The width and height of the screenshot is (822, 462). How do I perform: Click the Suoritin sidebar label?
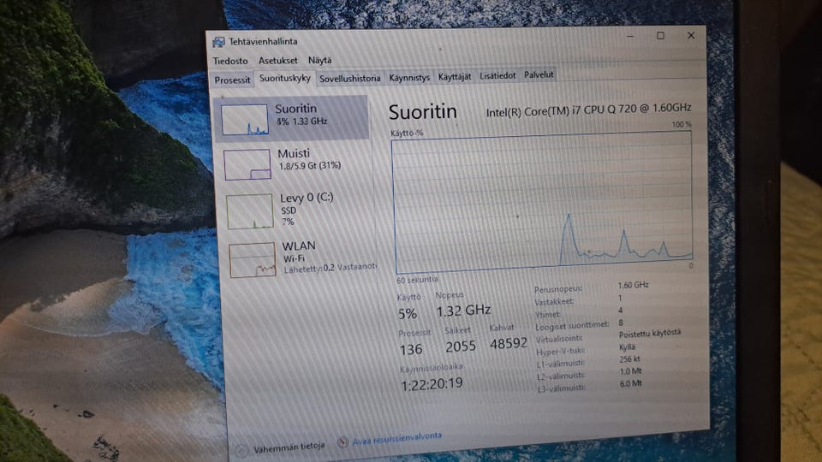tap(295, 109)
